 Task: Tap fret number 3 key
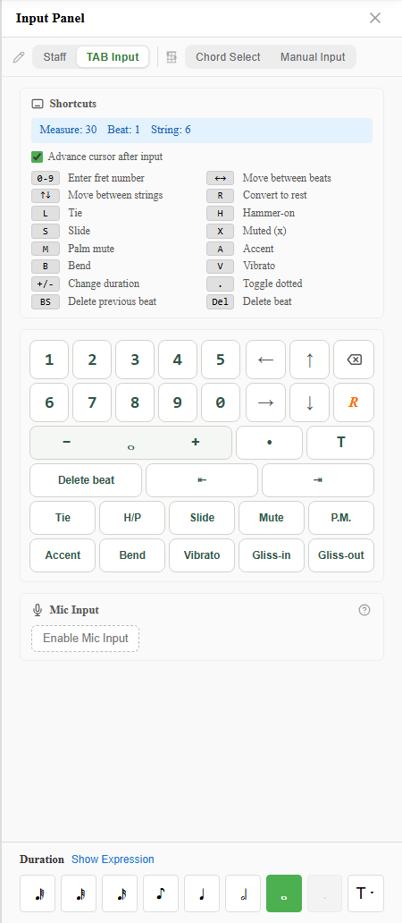tap(135, 359)
